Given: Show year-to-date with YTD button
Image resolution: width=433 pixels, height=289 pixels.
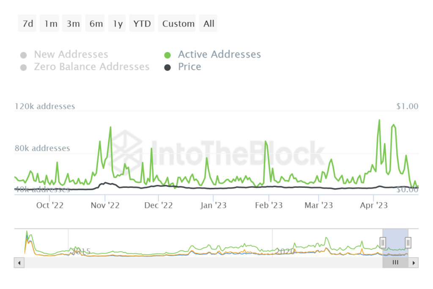Looking at the screenshot, I should (x=142, y=24).
